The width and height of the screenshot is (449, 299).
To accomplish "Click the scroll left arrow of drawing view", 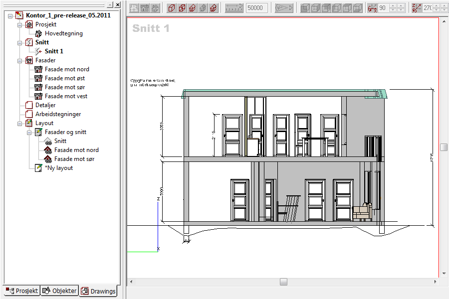I will [131, 282].
